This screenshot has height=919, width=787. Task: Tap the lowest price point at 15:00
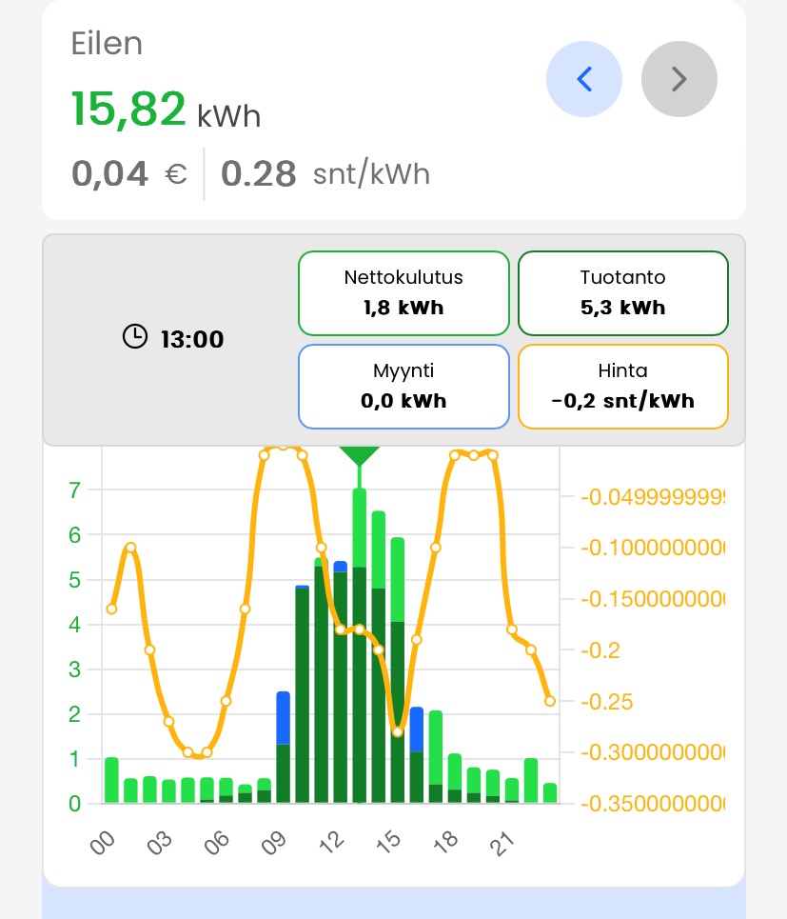coord(398,731)
